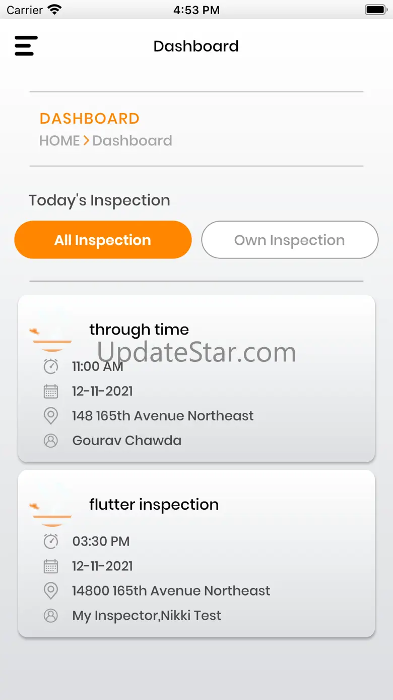Switch to Own Inspection filter
Screen dimensions: 393x700
click(x=290, y=240)
